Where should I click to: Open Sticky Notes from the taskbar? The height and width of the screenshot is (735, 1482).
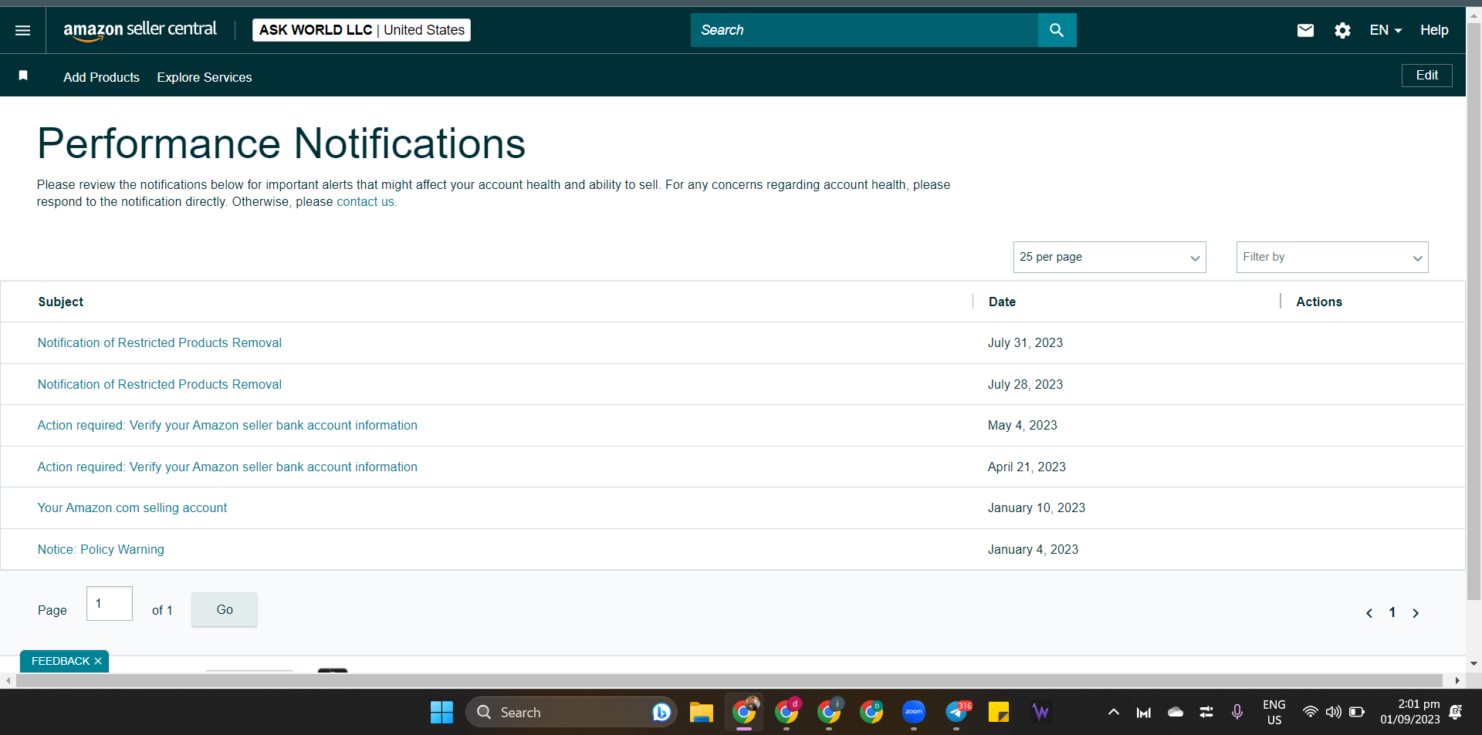point(999,712)
